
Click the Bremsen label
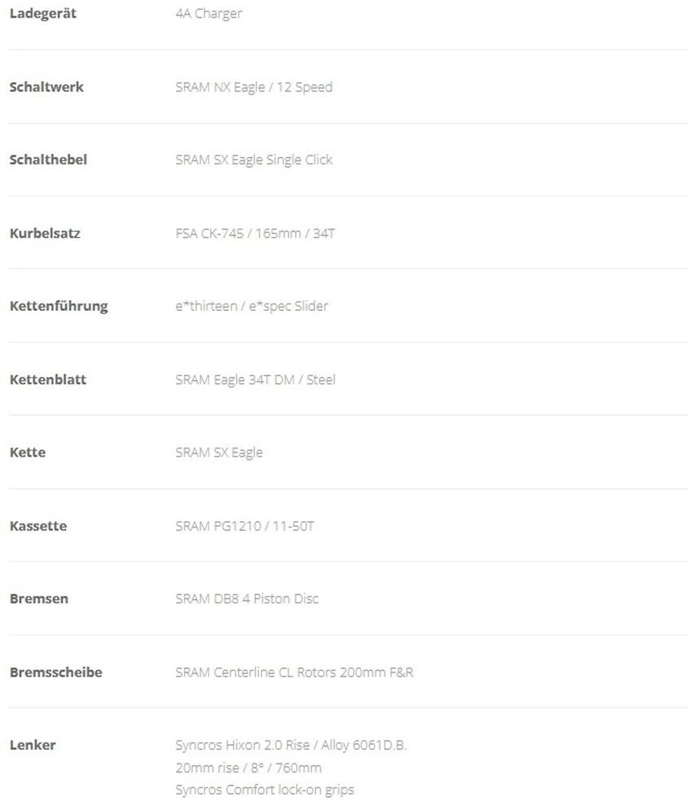click(39, 598)
